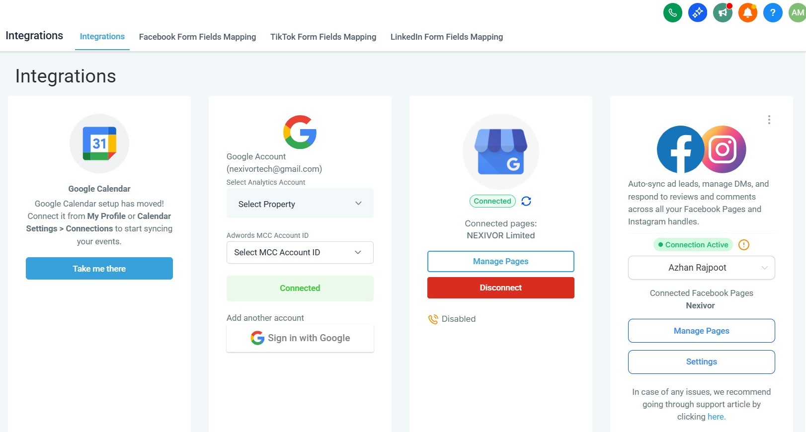
Task: Click the Google Calendar logo
Action: tap(99, 144)
